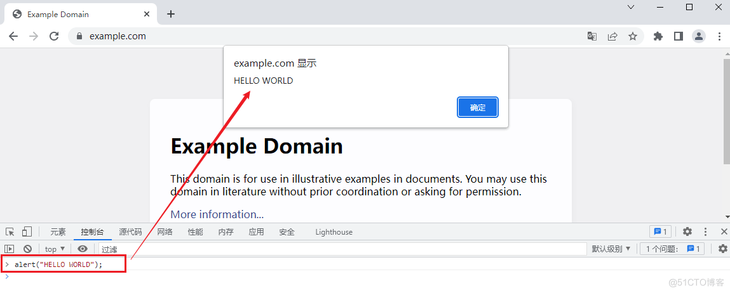The image size is (730, 293).
Task: Open the DevTools three-dot menu
Action: click(706, 231)
